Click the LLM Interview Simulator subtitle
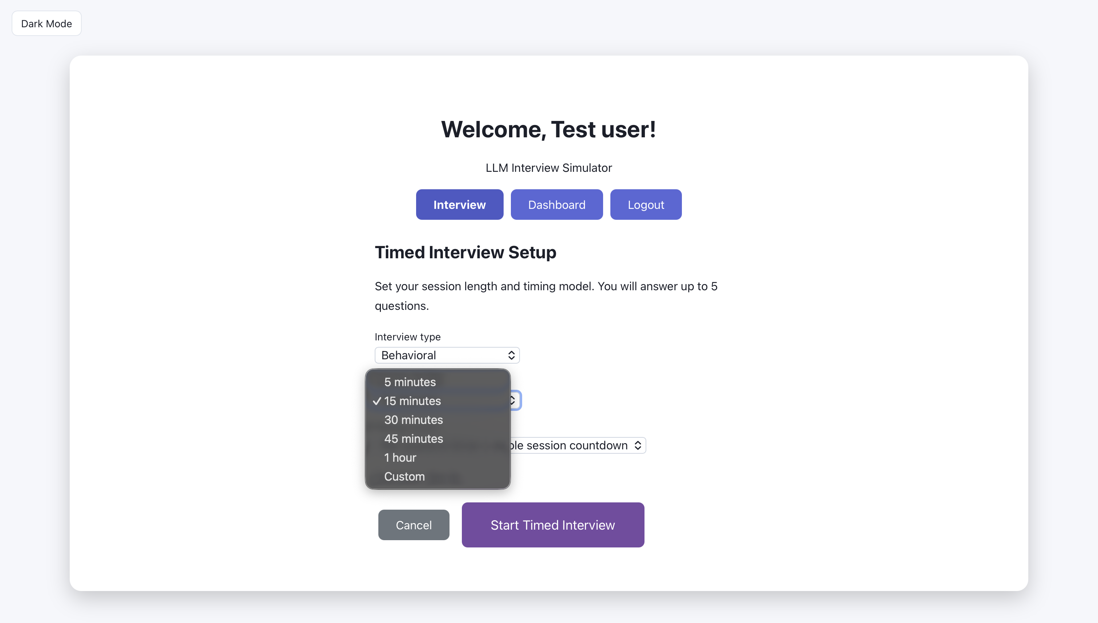 [x=549, y=168]
